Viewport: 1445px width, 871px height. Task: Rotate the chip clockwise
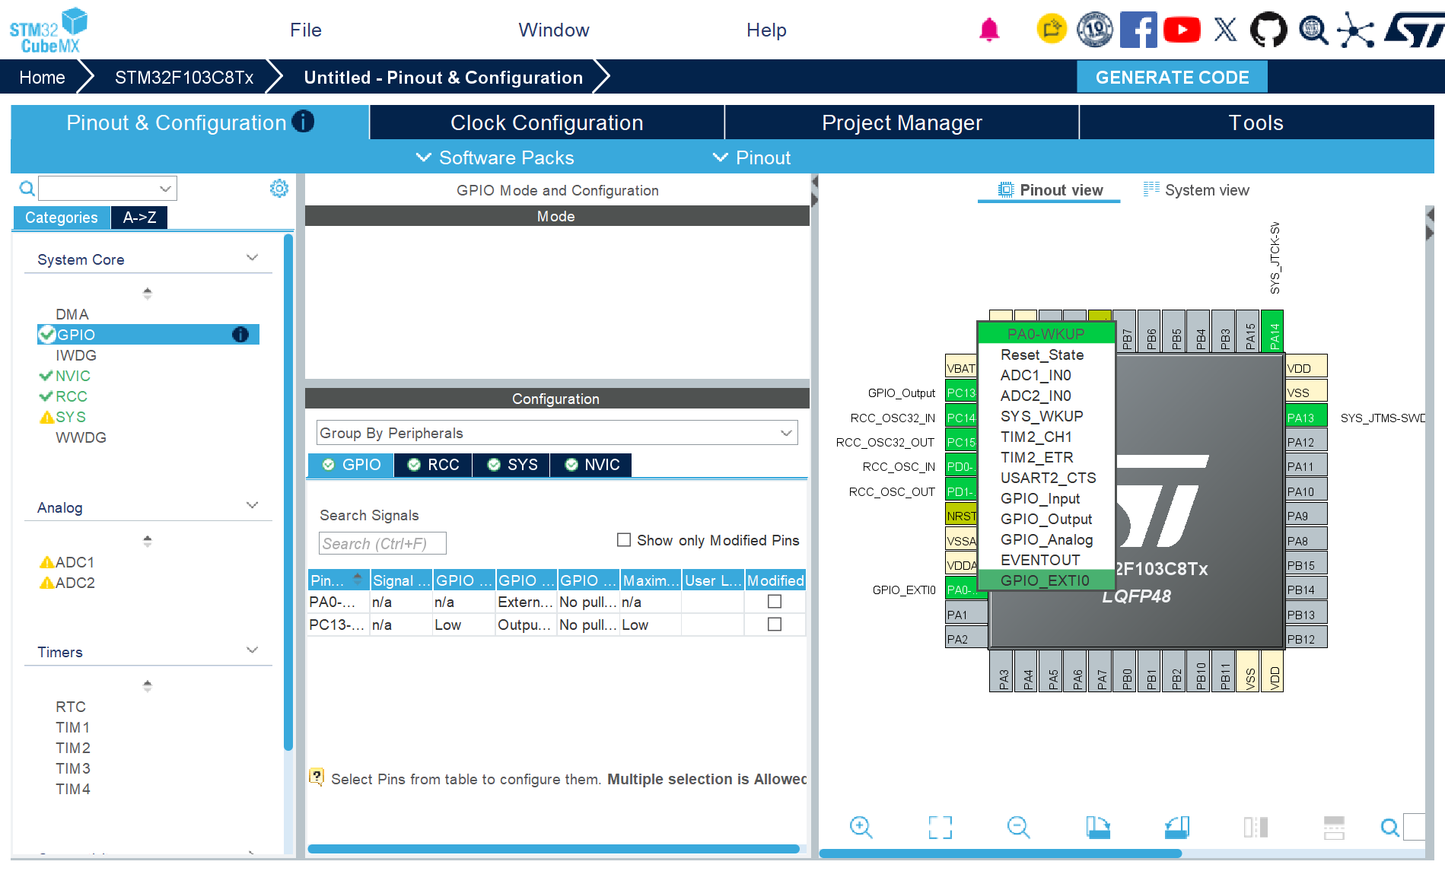[x=1097, y=827]
